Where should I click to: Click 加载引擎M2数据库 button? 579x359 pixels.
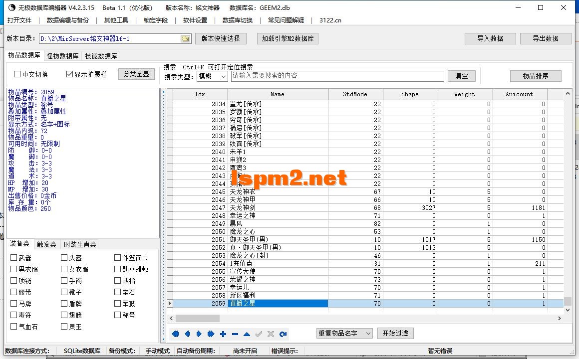pos(288,38)
